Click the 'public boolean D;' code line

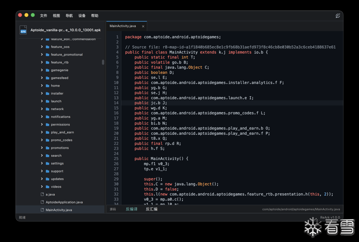pos(154,72)
